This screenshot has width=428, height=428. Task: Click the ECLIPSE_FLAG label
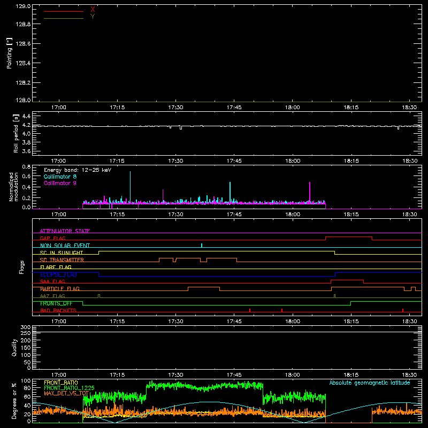58,274
